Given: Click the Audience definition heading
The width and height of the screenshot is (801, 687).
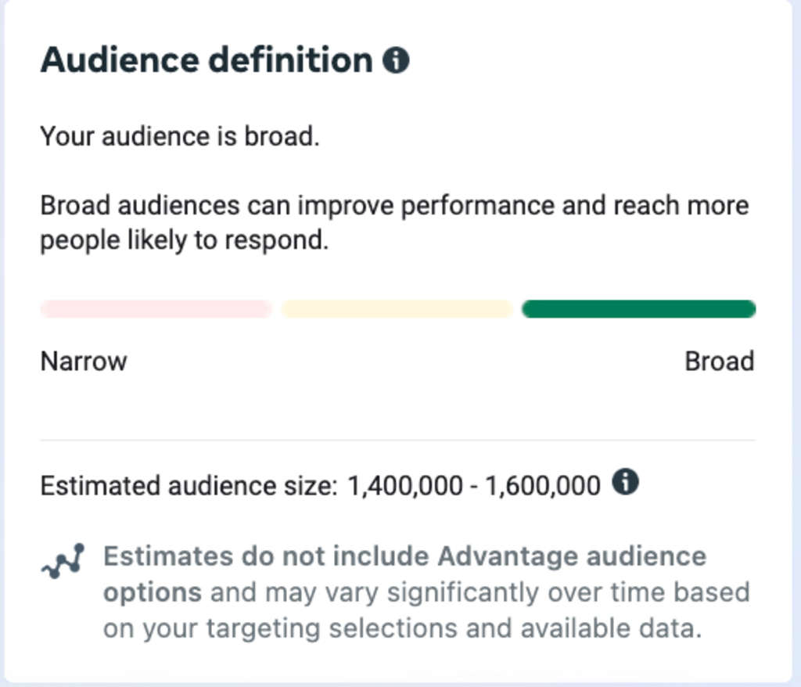Looking at the screenshot, I should (206, 59).
